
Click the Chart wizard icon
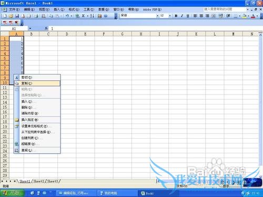tap(100, 16)
